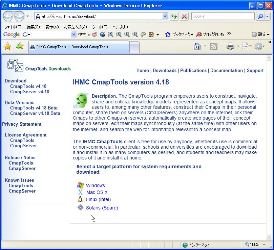The height and width of the screenshot is (250, 274).
Task: Expand Google toolbar search history dropdown
Action: pyautogui.click(x=73, y=34)
